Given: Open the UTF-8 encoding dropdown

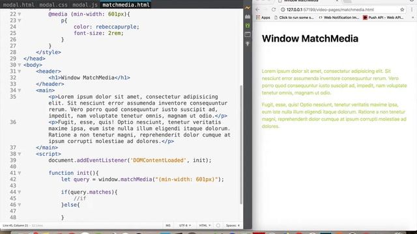Looking at the screenshot, I should pyautogui.click(x=185, y=226).
